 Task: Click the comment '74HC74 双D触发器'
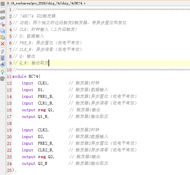[38, 16]
